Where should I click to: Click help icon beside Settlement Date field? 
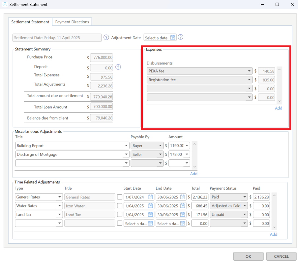coord(106,38)
